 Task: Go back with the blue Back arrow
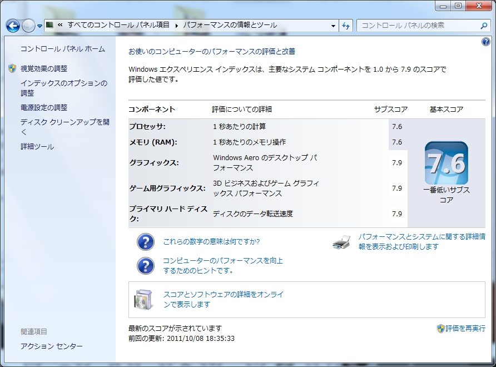tap(13, 26)
